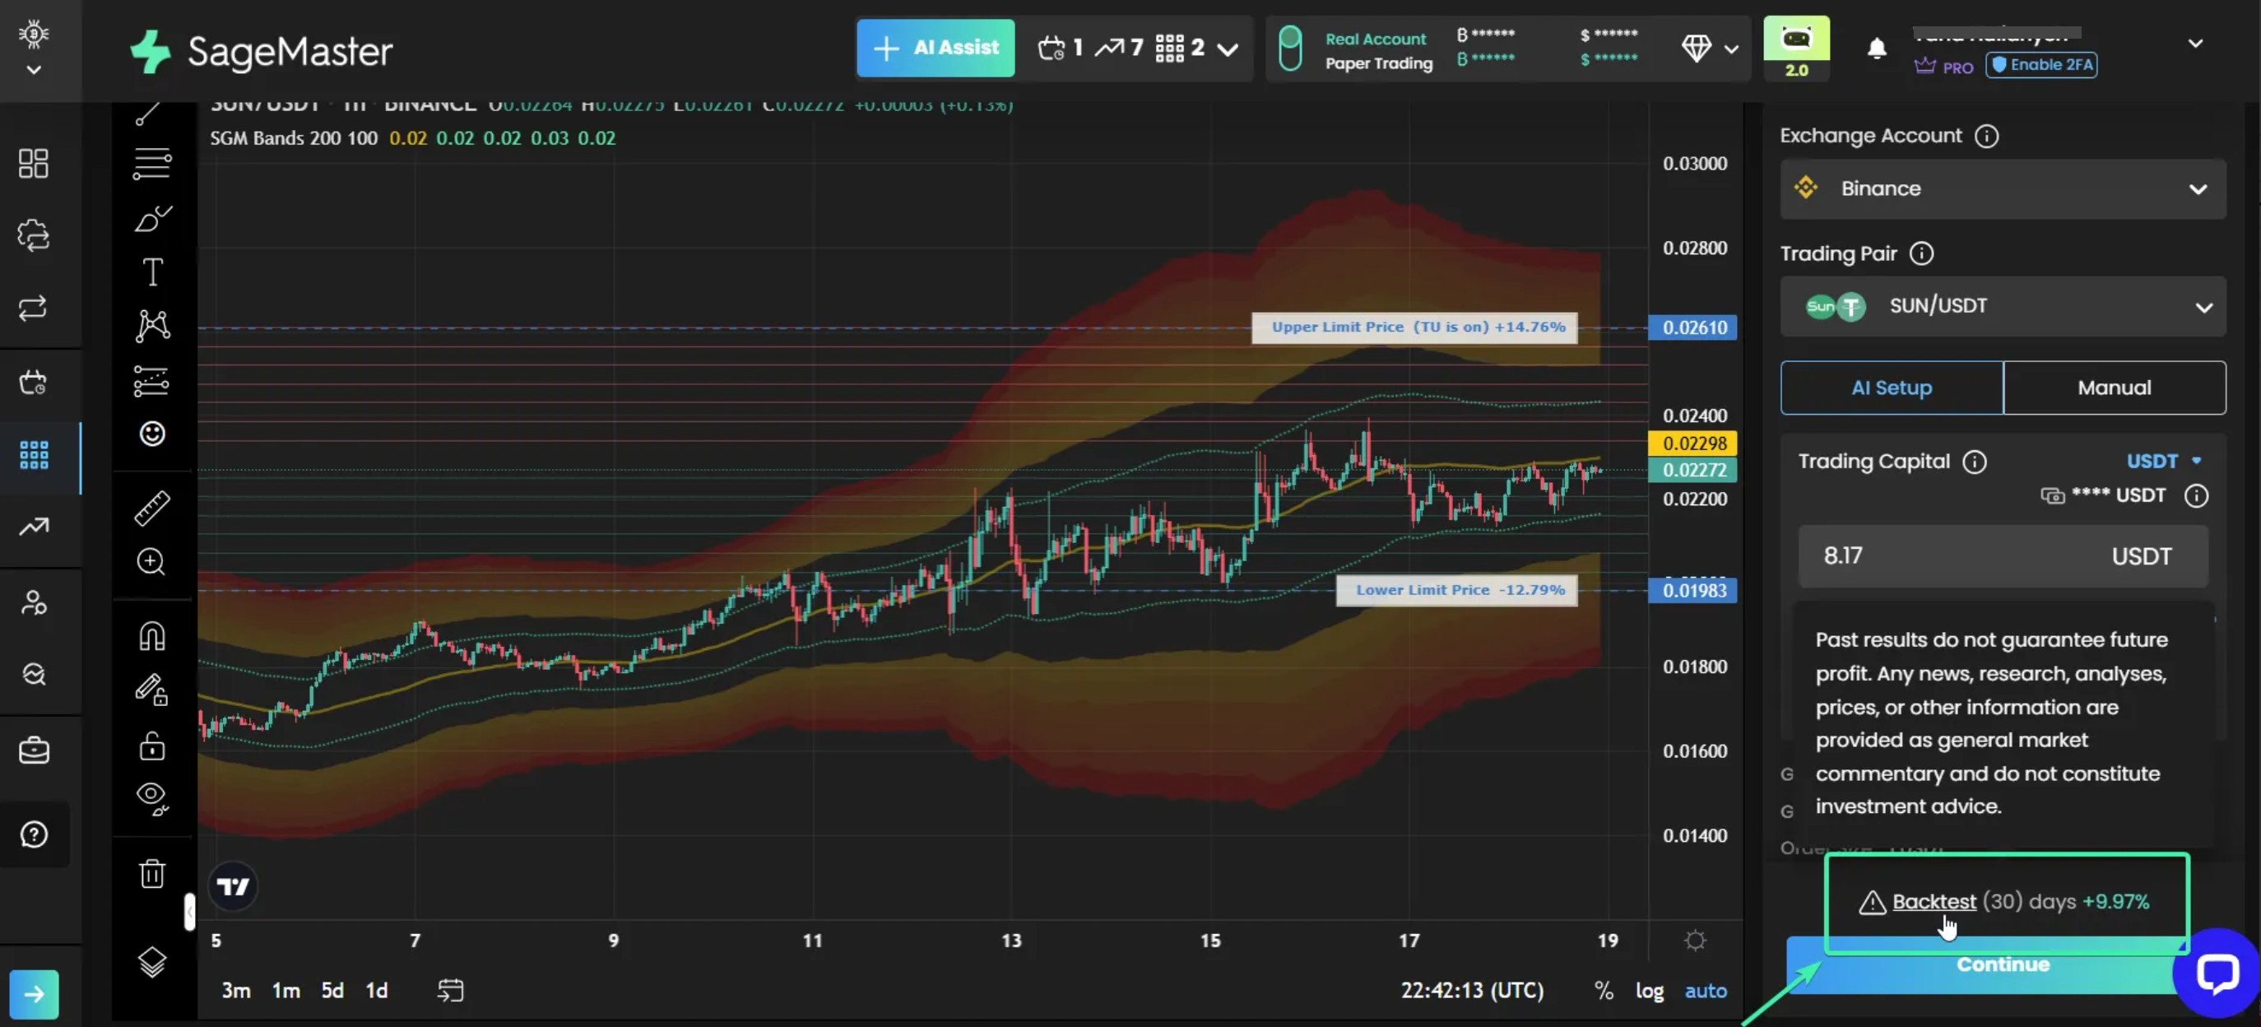Image resolution: width=2261 pixels, height=1027 pixels.
Task: Click the Exchange Account info icon
Action: point(1986,136)
